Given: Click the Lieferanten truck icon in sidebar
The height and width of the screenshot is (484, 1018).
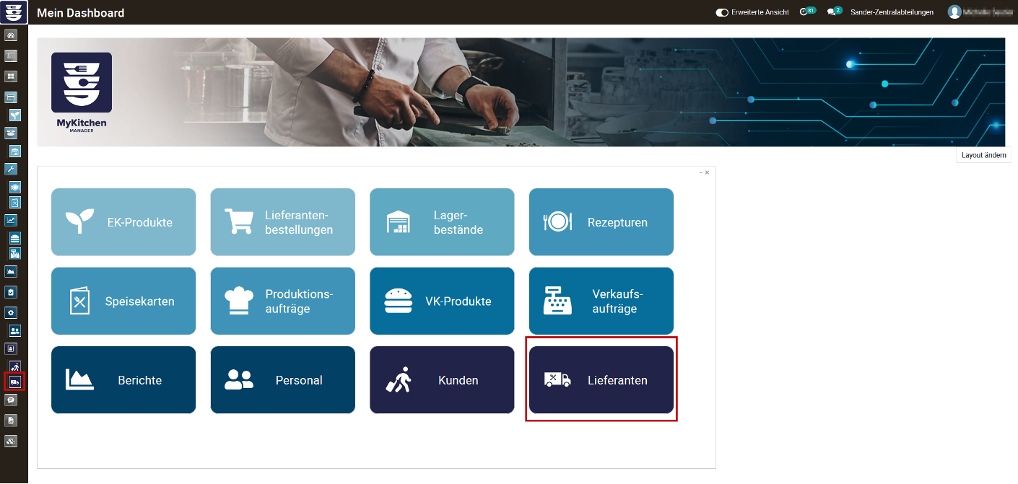Looking at the screenshot, I should click(14, 382).
